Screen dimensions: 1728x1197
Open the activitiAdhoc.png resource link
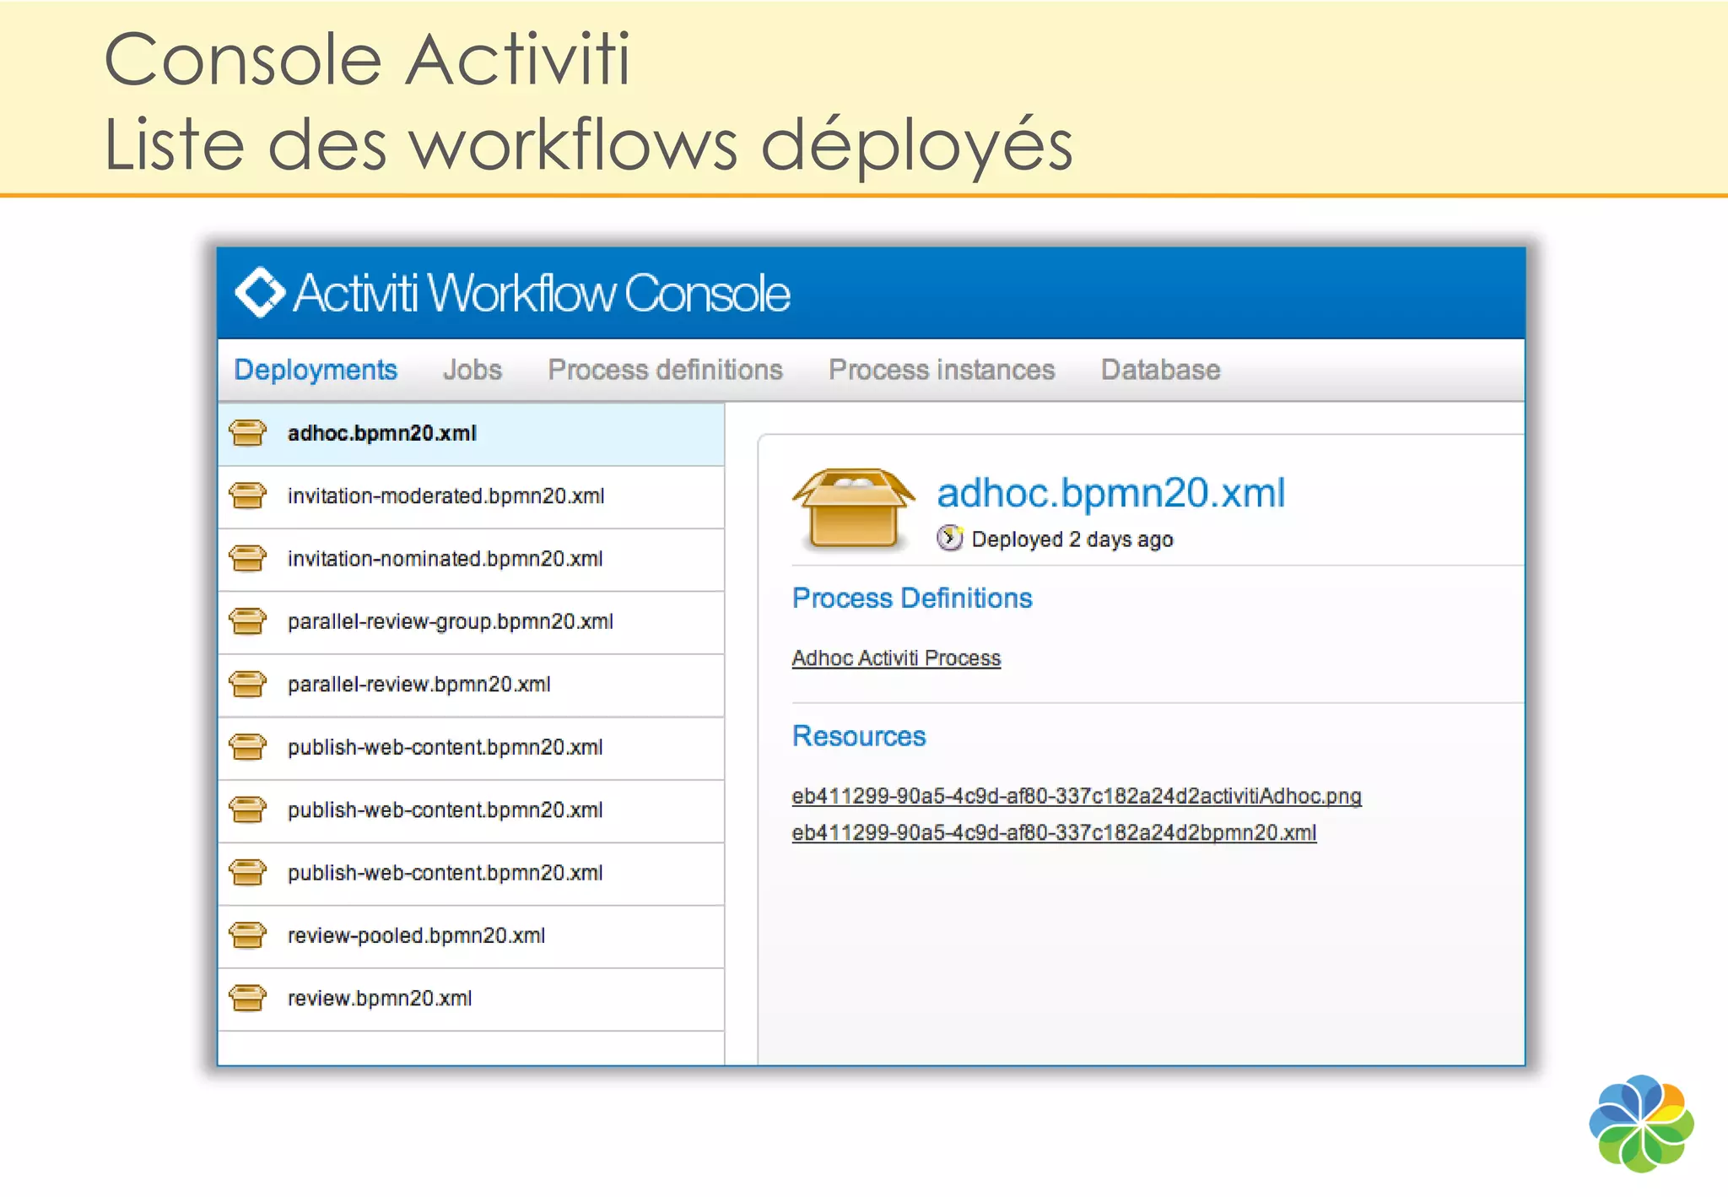(x=1077, y=796)
